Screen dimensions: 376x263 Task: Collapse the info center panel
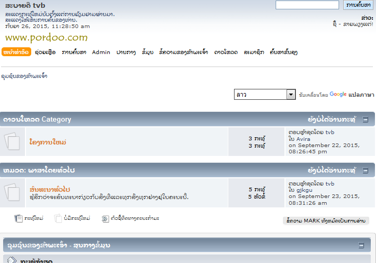pos(361,245)
